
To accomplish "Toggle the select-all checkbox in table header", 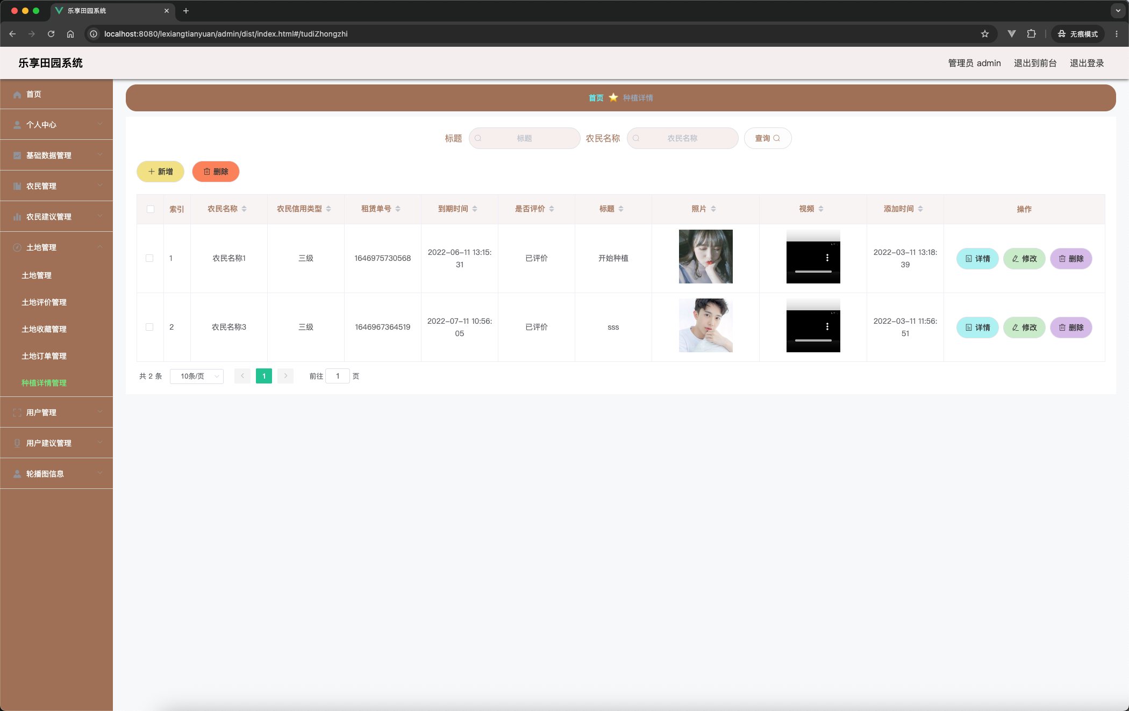I will coord(151,209).
